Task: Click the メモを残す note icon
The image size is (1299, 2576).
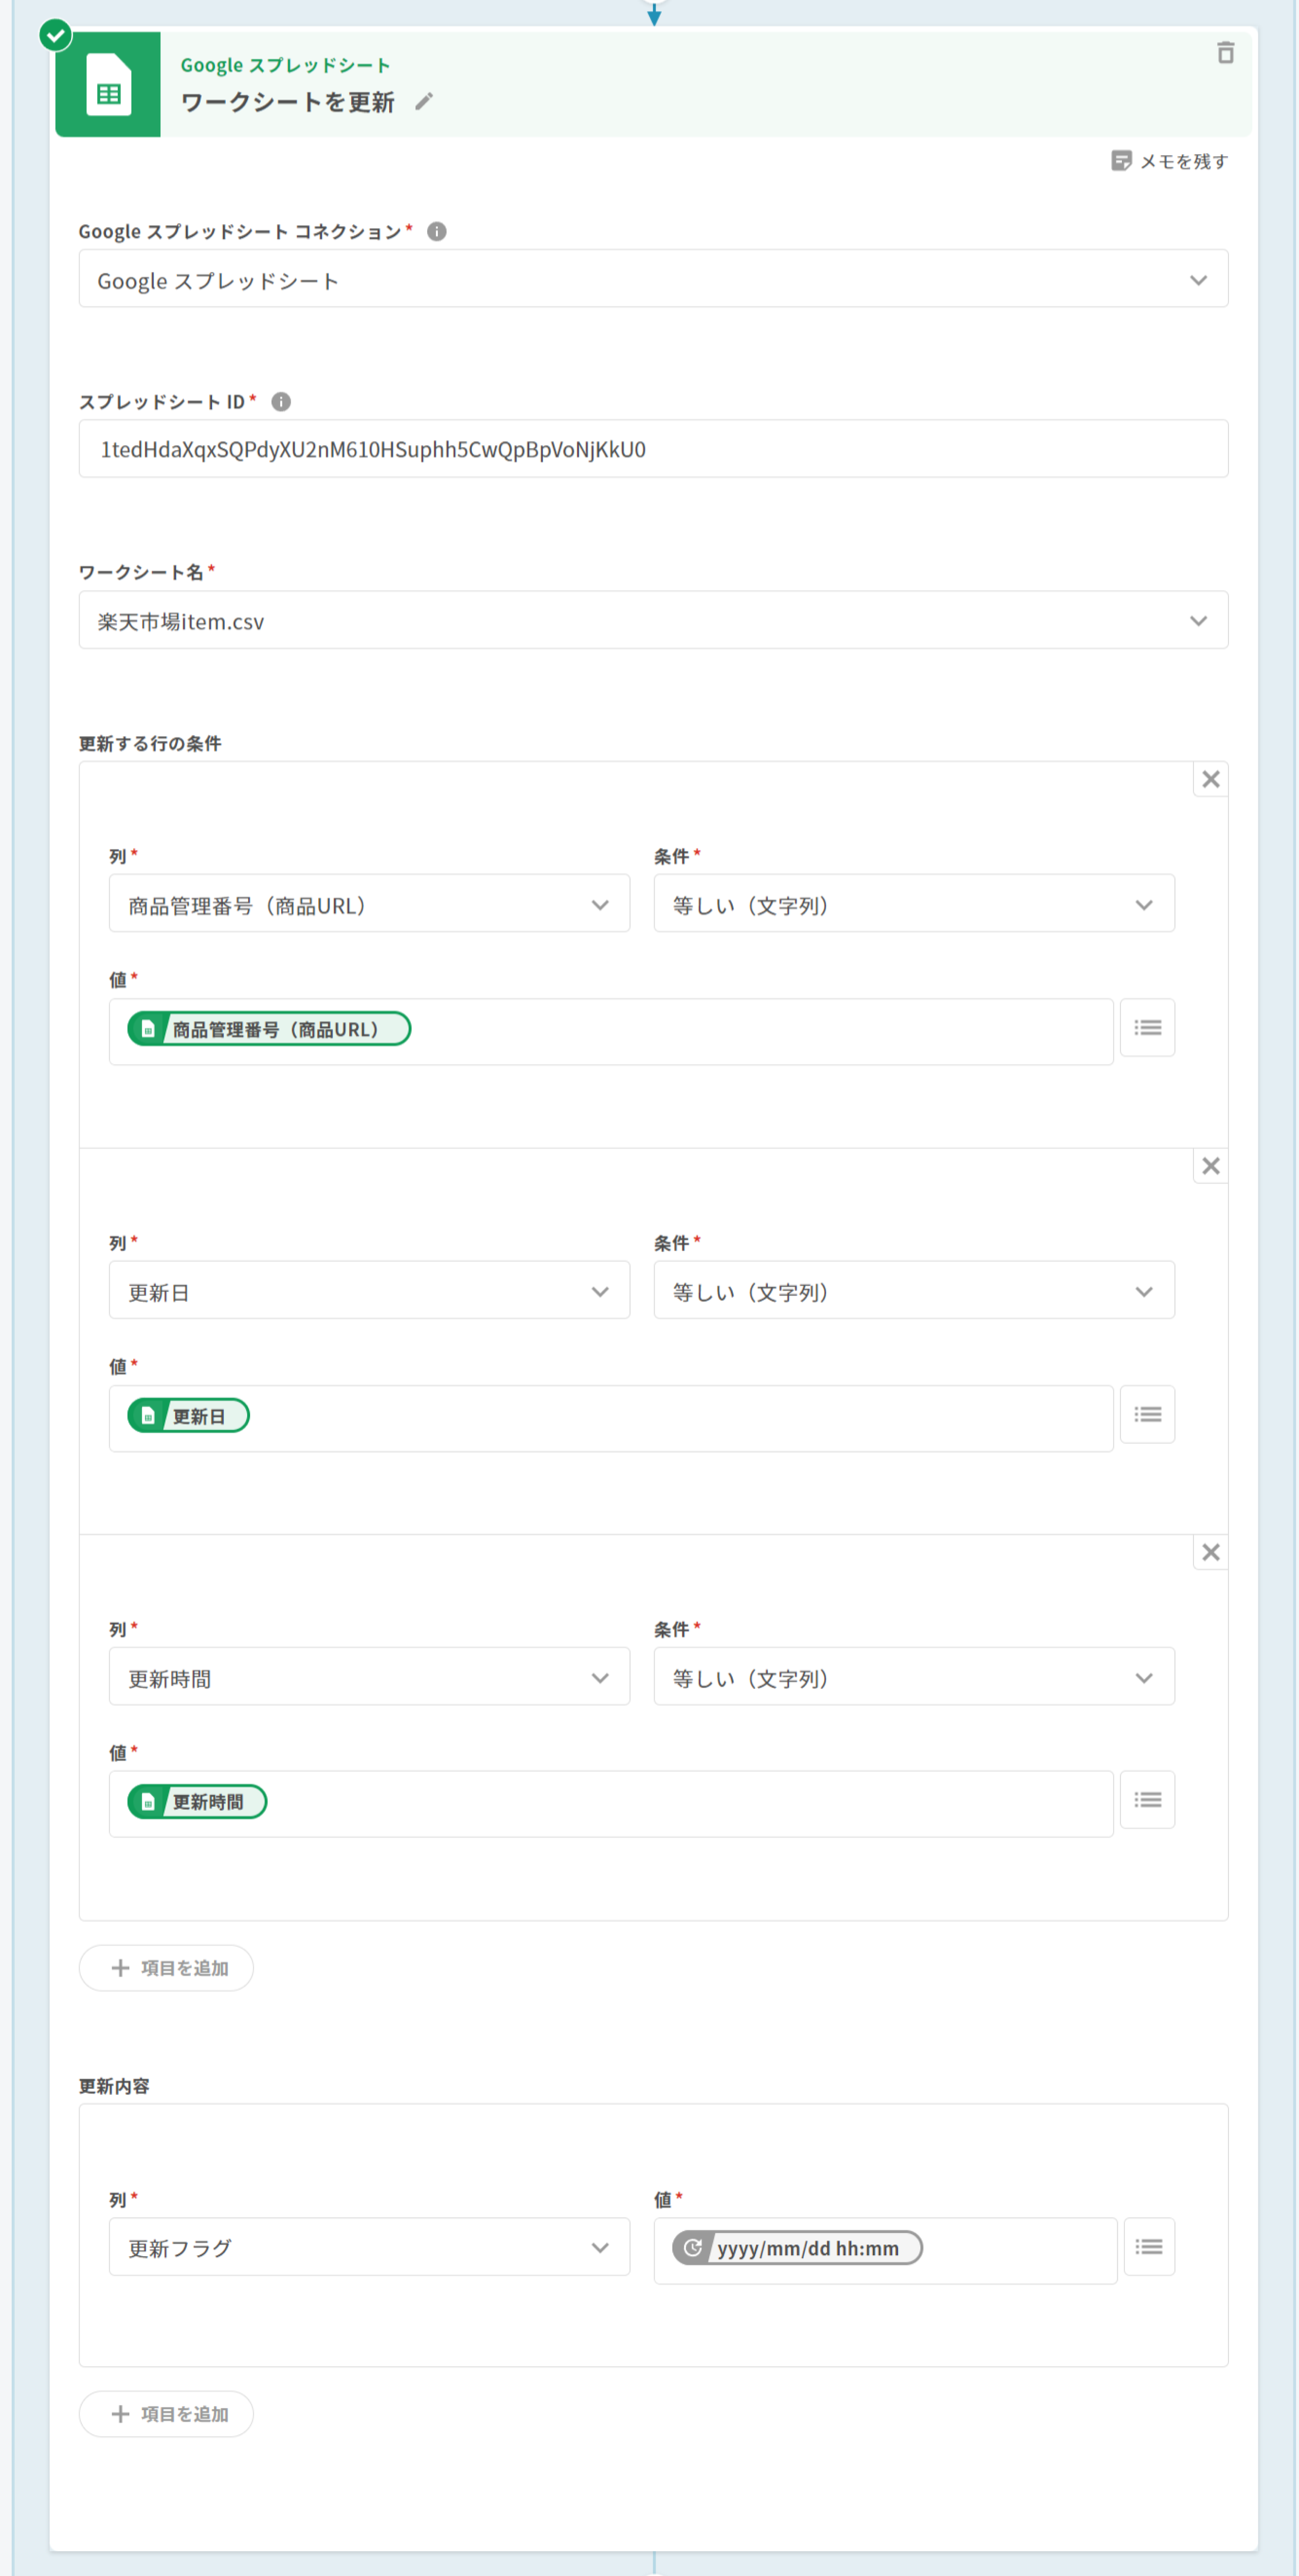Action: [x=1121, y=161]
